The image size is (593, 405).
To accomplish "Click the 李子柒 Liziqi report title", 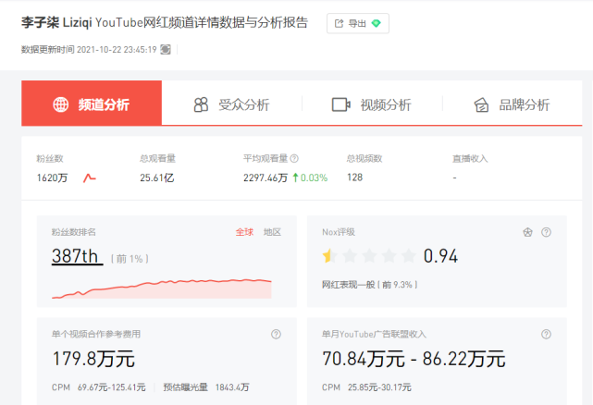I will coord(165,23).
